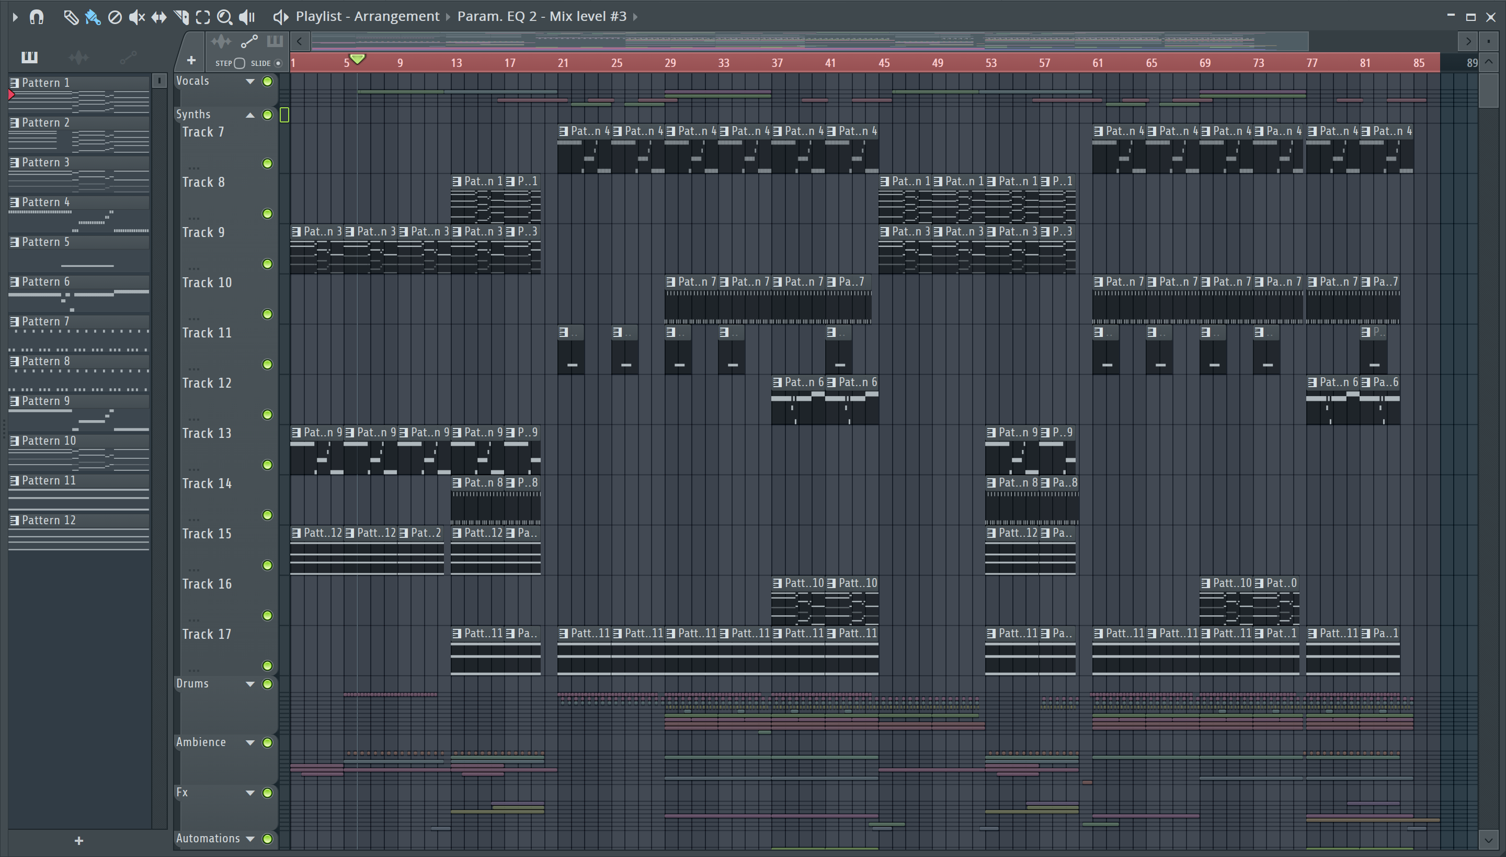Click the horizontal overview scrollbar
Viewport: 1506px width, 857px height.
809,41
